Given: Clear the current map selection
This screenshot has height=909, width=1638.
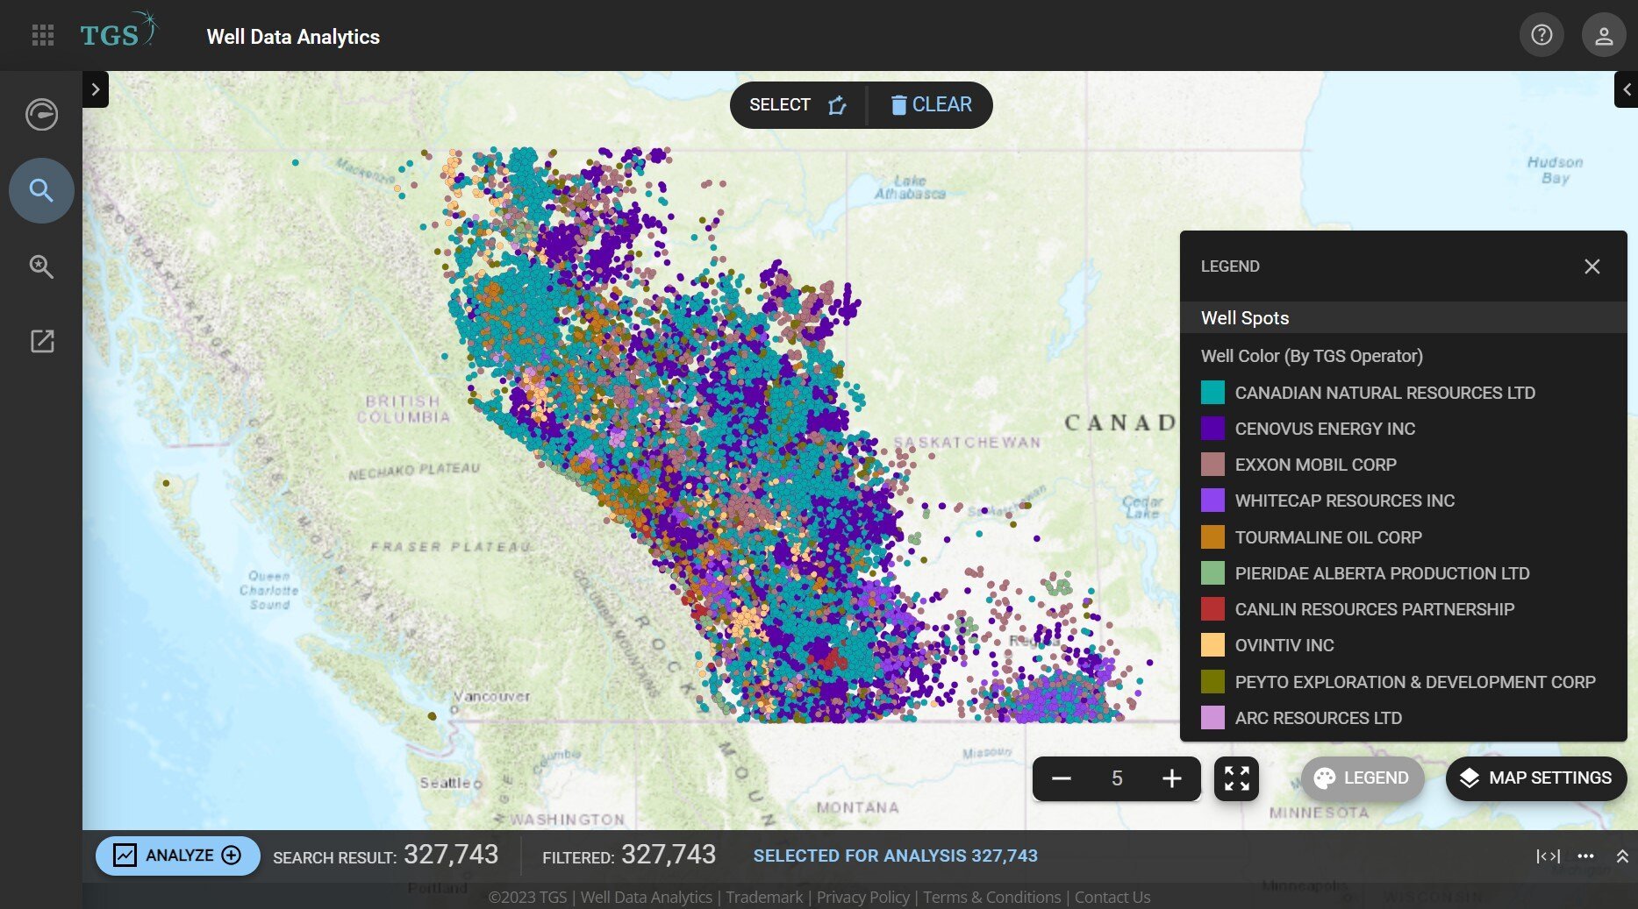Looking at the screenshot, I should (x=931, y=105).
